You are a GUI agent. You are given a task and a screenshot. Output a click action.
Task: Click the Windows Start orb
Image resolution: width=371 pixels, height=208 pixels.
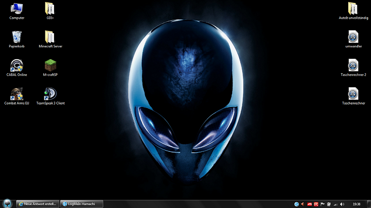click(x=7, y=204)
